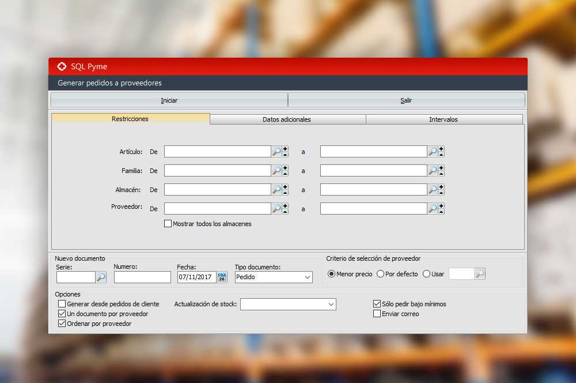Open the 'Intervalos' tab
The width and height of the screenshot is (576, 383).
[443, 119]
